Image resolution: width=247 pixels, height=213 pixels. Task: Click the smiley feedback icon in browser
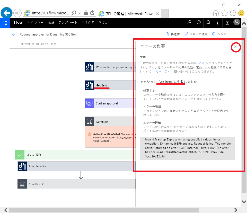[241, 13]
